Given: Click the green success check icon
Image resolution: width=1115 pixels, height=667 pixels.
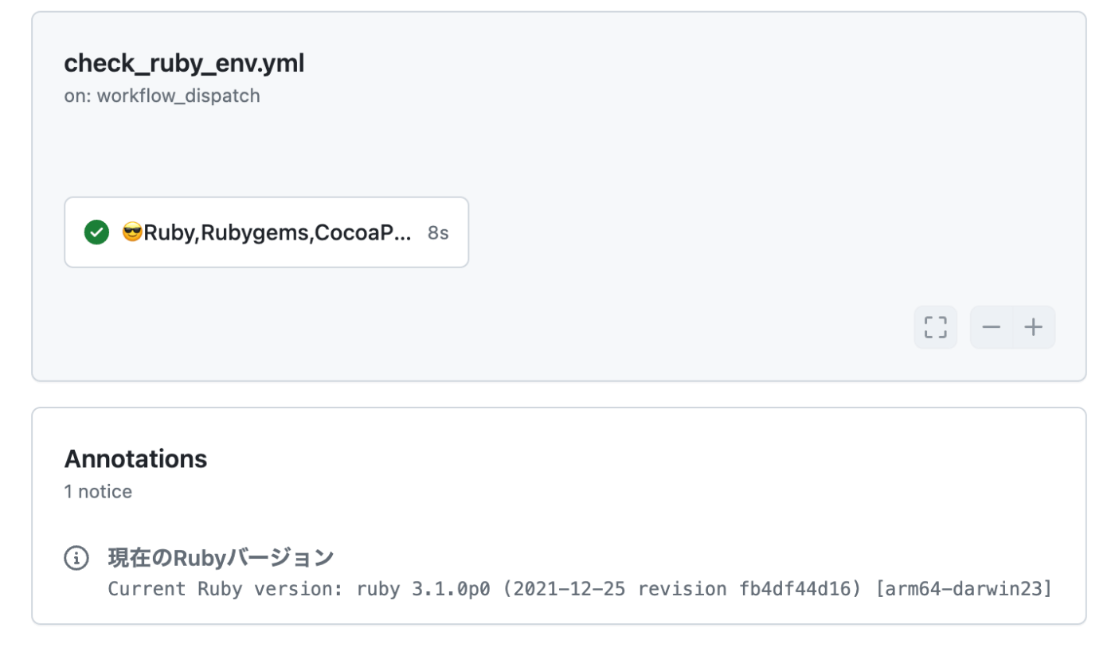Looking at the screenshot, I should (x=96, y=232).
